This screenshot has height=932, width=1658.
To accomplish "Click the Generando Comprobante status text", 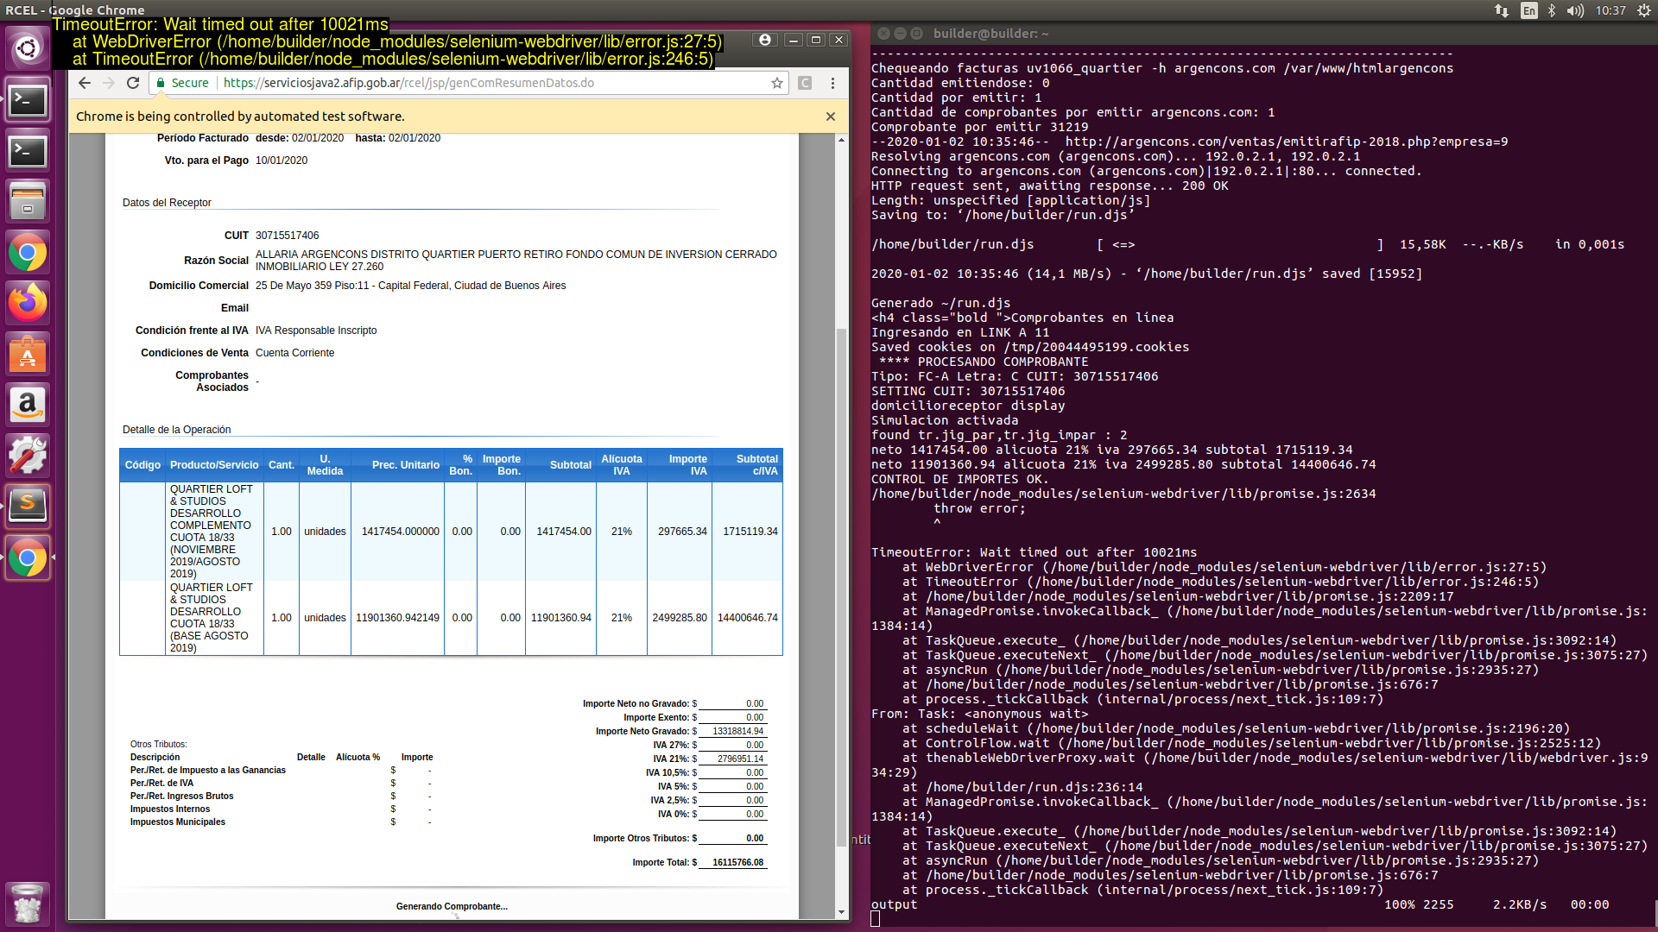I will click(x=452, y=906).
